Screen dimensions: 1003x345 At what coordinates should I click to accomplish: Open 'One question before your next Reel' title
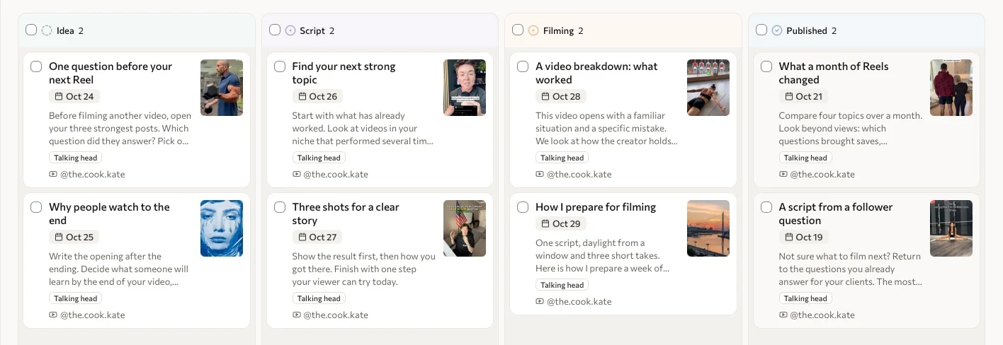110,73
